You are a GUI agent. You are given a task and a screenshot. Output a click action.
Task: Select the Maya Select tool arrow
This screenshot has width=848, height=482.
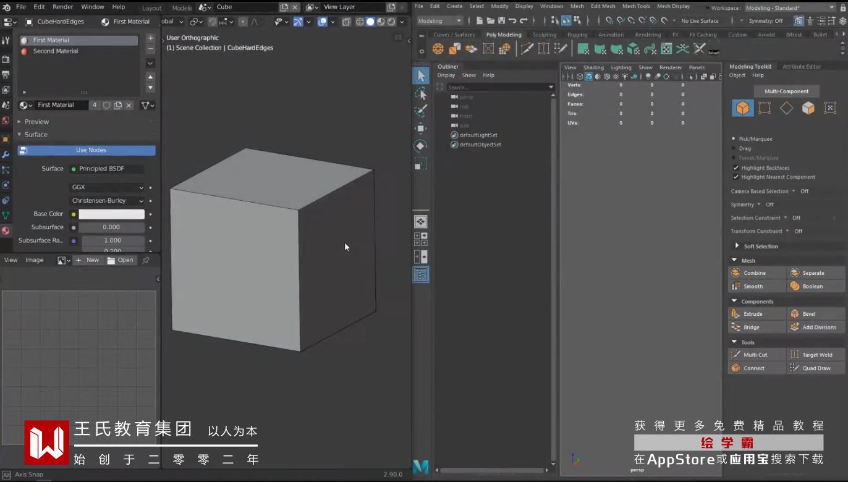[x=421, y=76]
